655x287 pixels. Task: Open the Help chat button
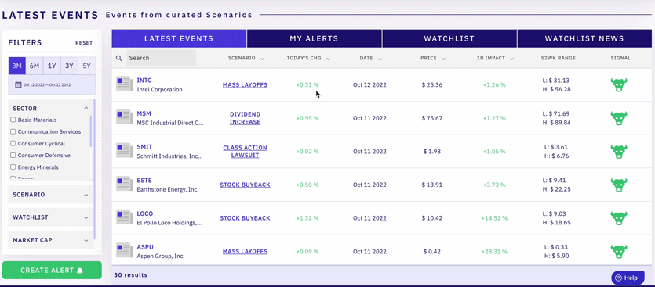click(628, 278)
